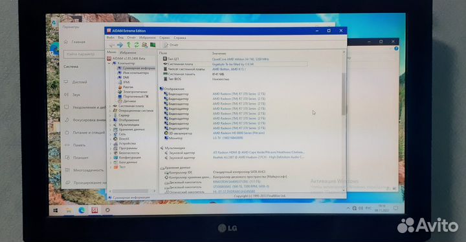Open Вид menu in AIDA64
Screen dimensions: 466x242
(120, 38)
